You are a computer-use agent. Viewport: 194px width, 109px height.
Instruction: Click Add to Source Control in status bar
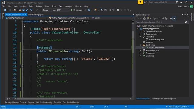178,107
